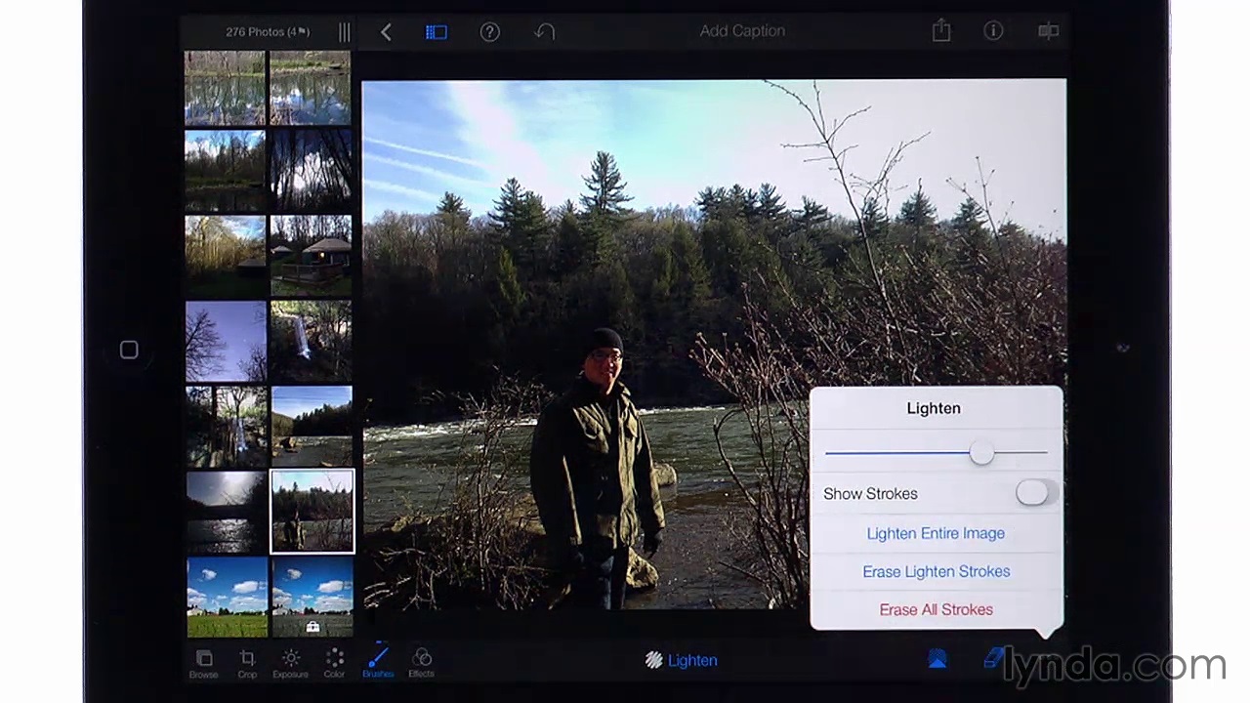Image resolution: width=1250 pixels, height=703 pixels.
Task: Open the 276 Photos filter menu
Action: [x=268, y=32]
